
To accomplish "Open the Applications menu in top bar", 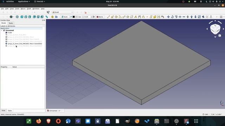I will click(x=24, y=1).
